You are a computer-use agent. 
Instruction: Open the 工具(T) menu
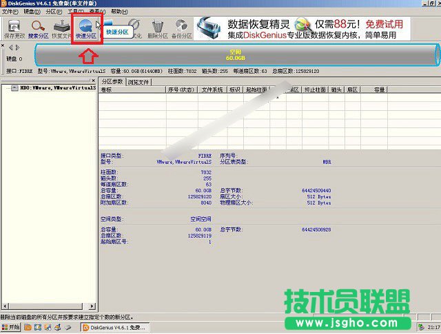(x=76, y=12)
